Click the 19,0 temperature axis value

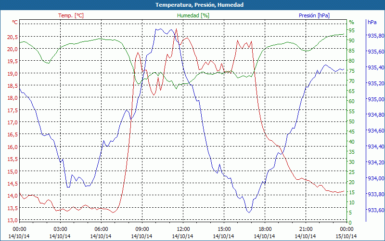tap(13, 74)
